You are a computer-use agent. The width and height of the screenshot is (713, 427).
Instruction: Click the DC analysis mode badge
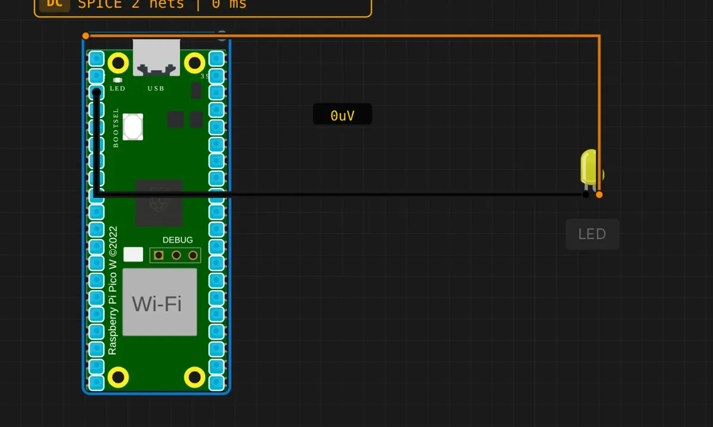click(54, 4)
